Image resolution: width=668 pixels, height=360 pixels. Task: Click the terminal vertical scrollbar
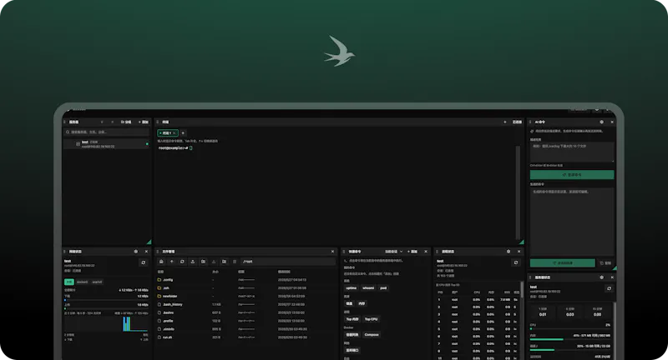518,193
